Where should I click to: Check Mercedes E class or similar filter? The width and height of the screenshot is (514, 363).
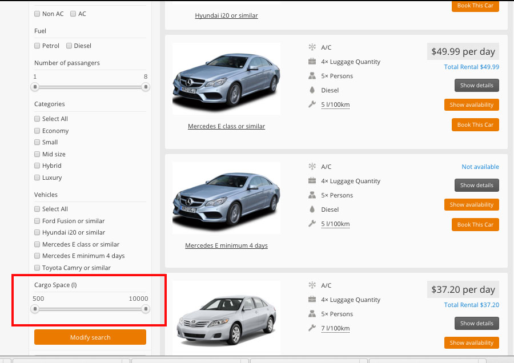37,244
